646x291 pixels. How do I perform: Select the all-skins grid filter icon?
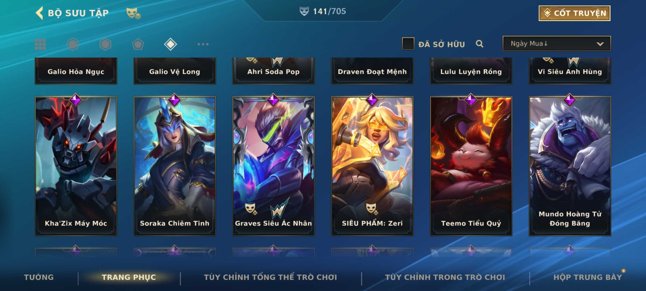coord(40,44)
